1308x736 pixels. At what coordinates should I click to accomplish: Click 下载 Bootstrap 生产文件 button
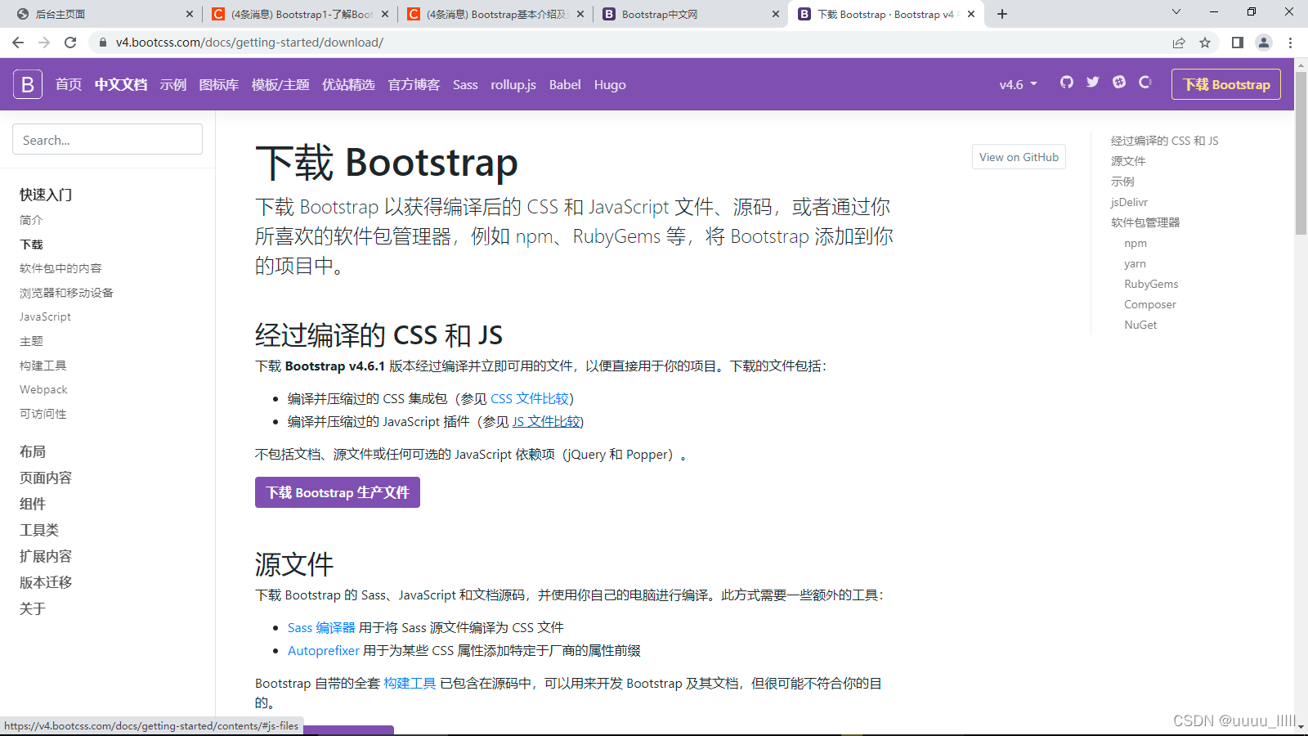click(338, 492)
